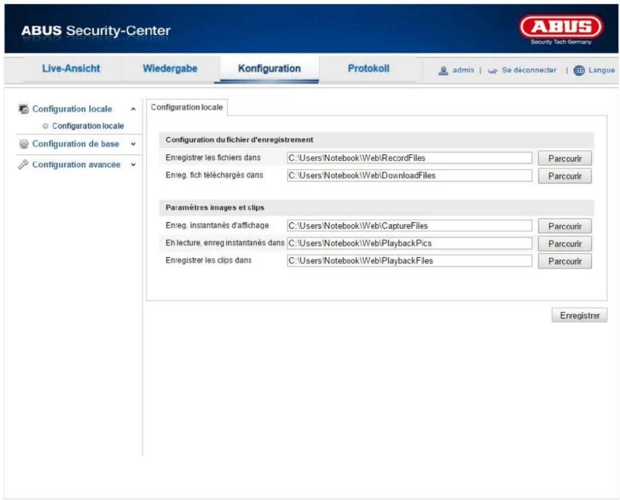Click the admin username link
Viewport: 620px width, 500px height.
point(463,70)
